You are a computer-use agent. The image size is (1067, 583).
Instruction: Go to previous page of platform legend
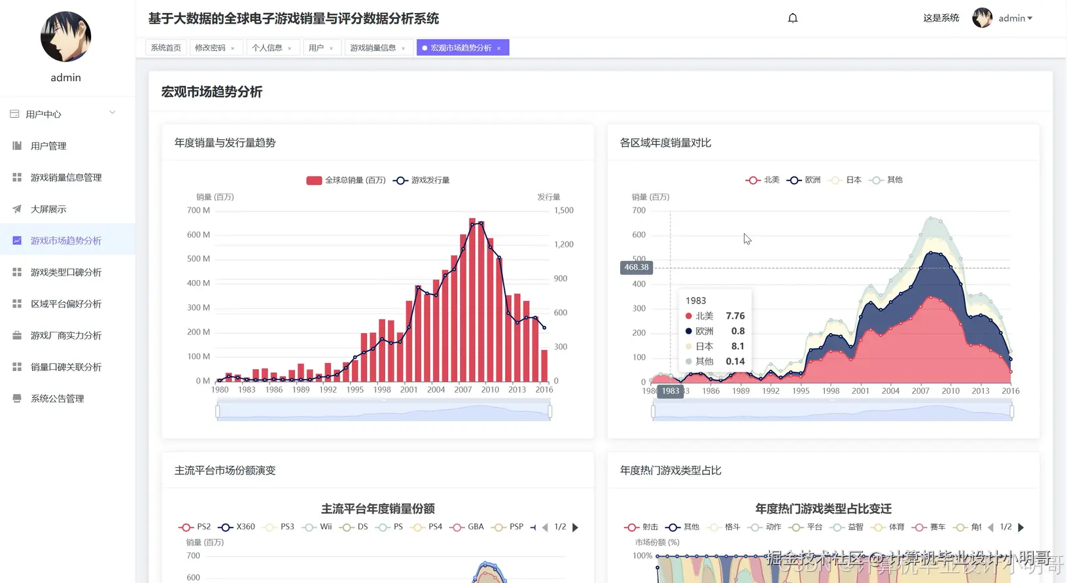tap(545, 527)
